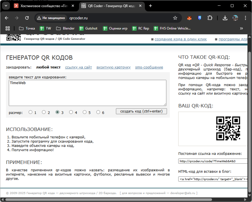Open the apps grid icon on bookmarks bar

pyautogui.click(x=8, y=28)
